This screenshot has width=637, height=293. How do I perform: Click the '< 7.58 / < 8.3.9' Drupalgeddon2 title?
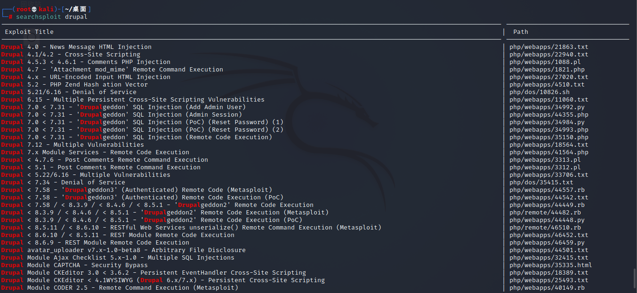coord(157,205)
